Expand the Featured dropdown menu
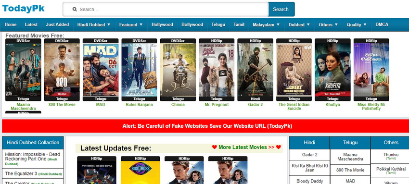The height and width of the screenshot is (184, 409). [131, 25]
